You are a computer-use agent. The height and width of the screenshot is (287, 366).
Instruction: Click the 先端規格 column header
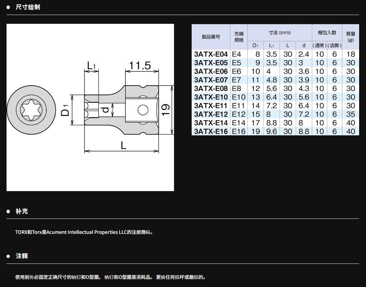pyautogui.click(x=239, y=37)
